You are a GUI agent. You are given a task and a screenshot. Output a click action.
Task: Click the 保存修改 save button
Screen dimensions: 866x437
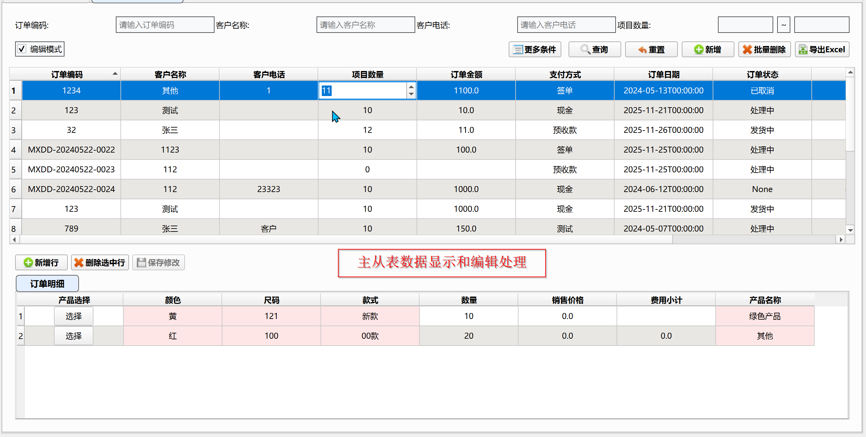[158, 262]
